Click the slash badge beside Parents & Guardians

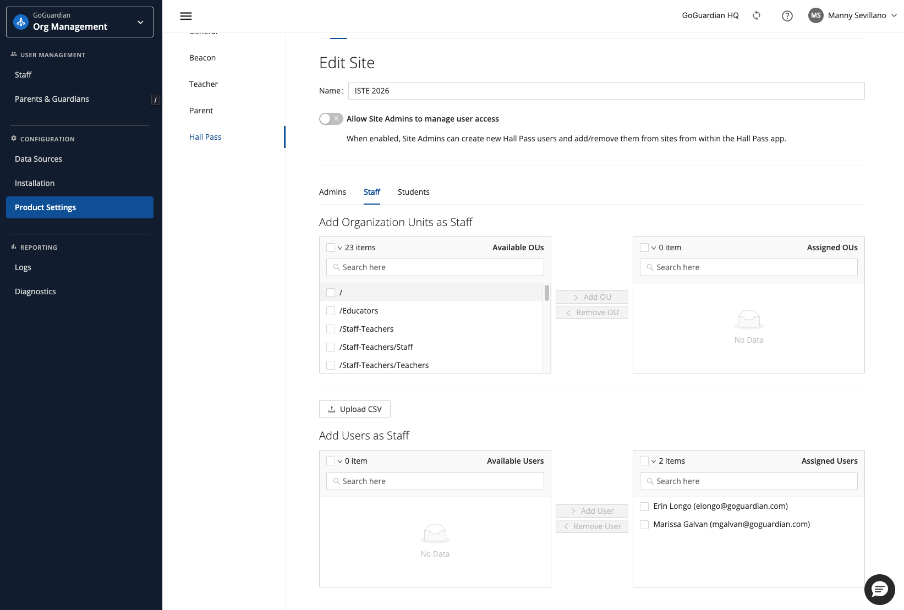(x=155, y=100)
